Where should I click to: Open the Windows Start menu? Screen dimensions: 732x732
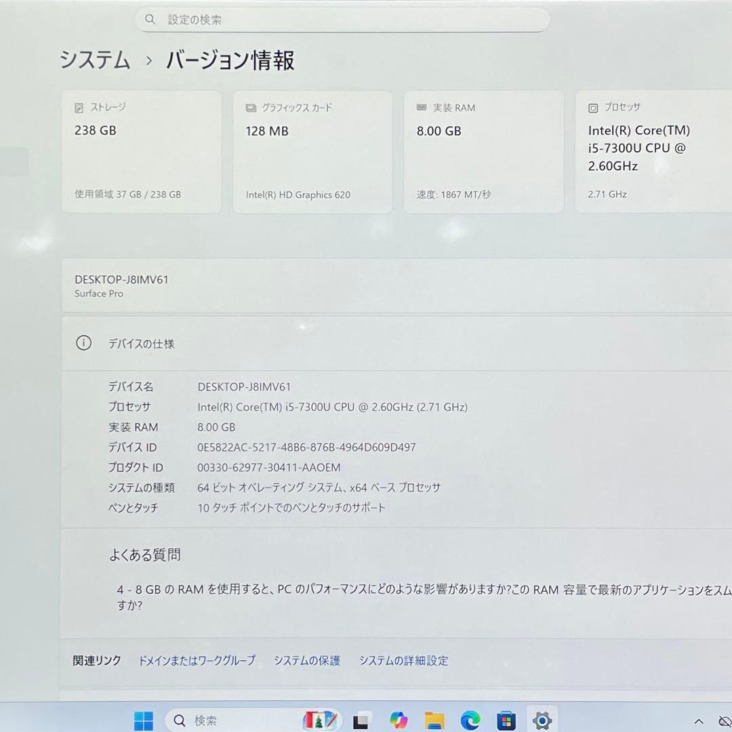pos(142,720)
